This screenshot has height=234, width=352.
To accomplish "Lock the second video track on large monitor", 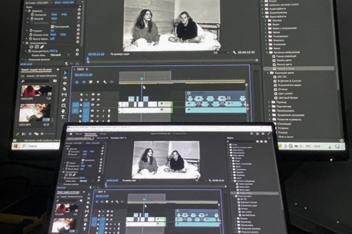I will [81, 99].
